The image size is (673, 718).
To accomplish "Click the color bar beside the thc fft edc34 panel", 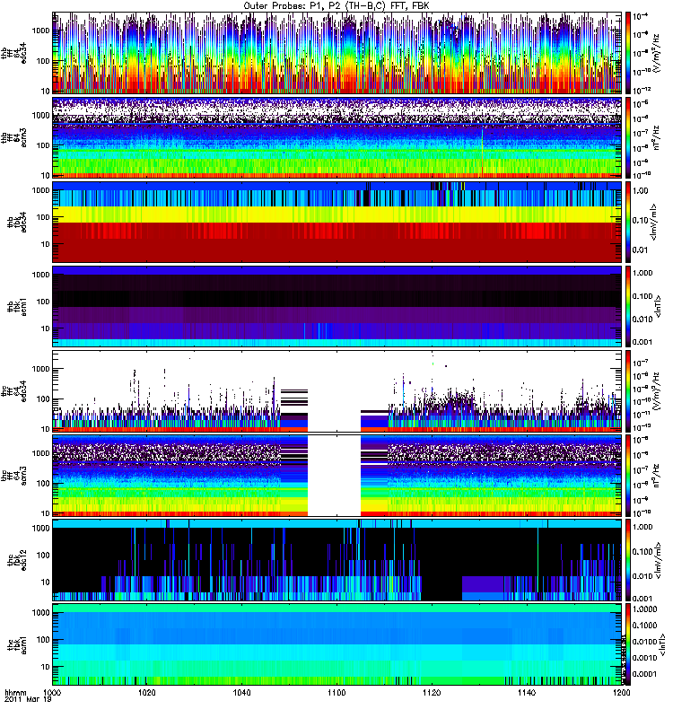I will click(x=629, y=390).
